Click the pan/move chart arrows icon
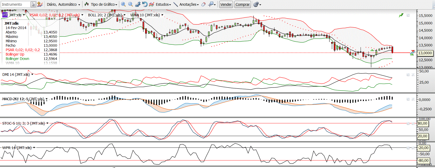435x168 pixels. [x=138, y=4]
